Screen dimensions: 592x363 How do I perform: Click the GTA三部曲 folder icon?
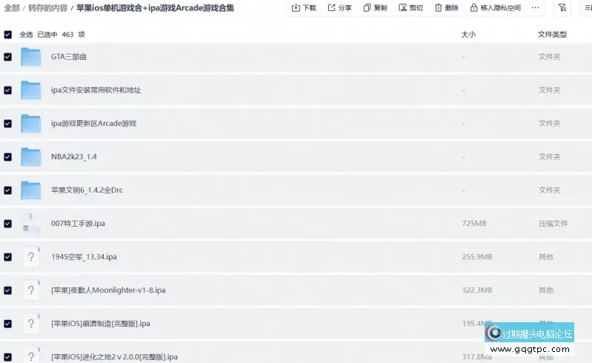point(31,56)
